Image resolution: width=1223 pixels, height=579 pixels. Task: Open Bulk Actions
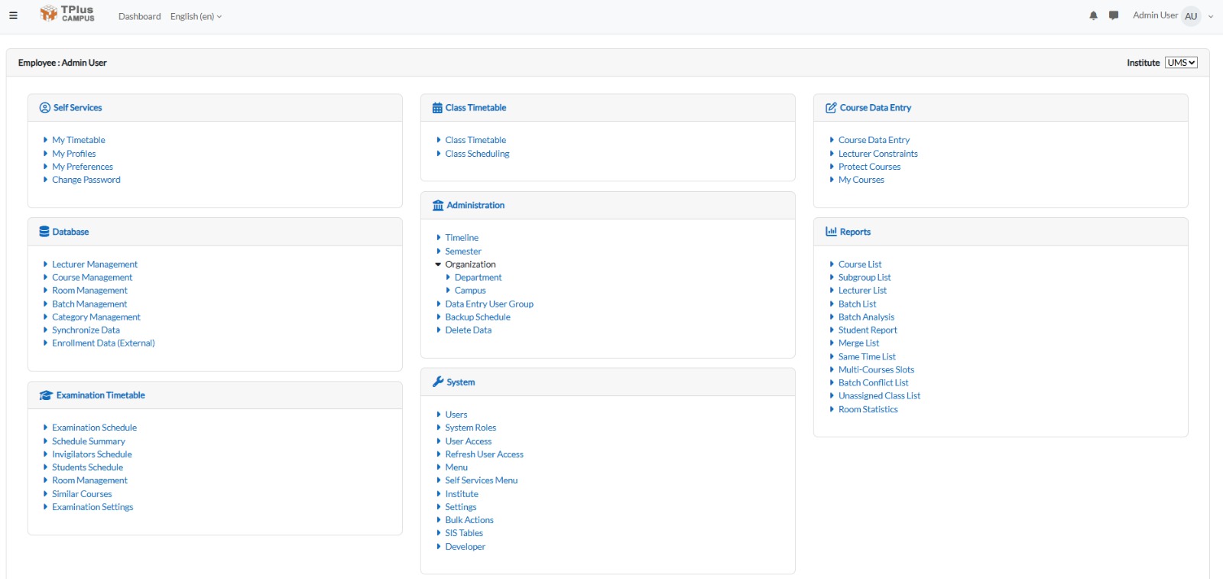469,520
